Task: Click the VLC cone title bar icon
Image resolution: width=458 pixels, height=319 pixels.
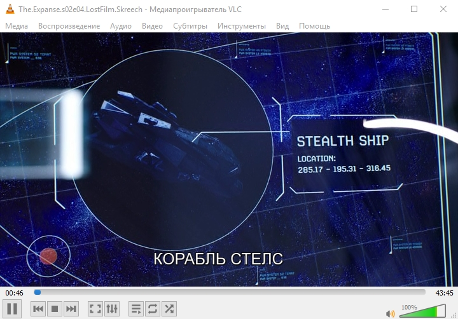Action: click(10, 9)
